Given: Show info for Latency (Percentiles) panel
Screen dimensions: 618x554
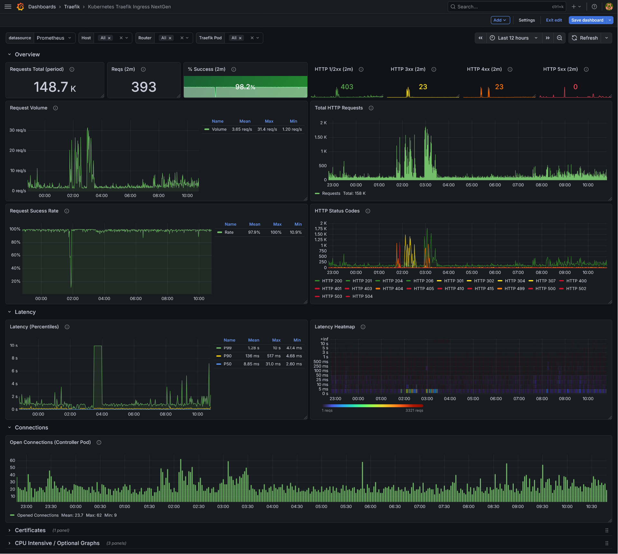Looking at the screenshot, I should [67, 327].
